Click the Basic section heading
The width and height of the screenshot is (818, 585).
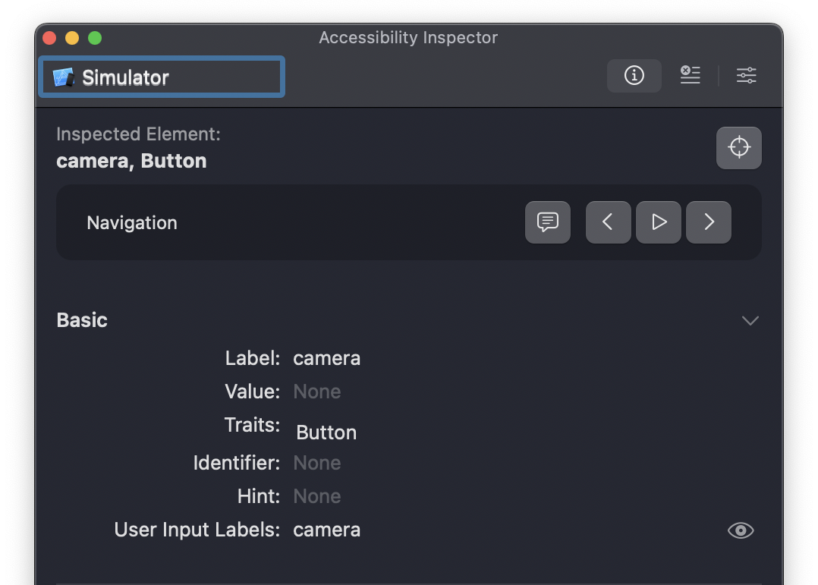point(82,320)
